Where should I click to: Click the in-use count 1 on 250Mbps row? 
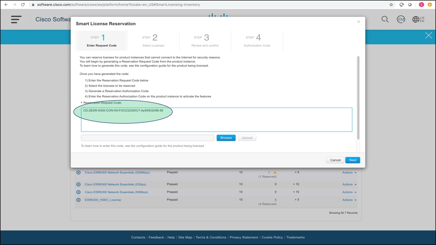269,172
